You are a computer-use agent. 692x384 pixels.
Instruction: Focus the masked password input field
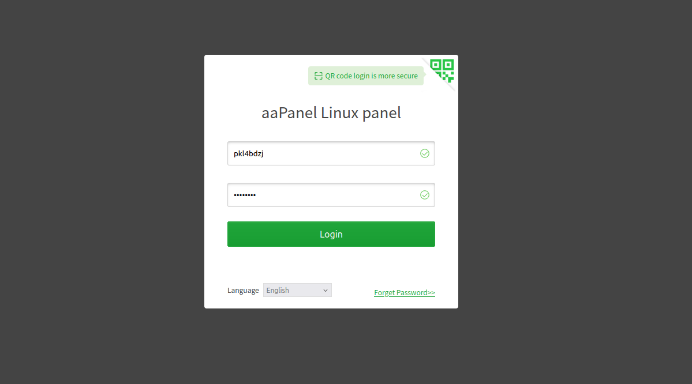pyautogui.click(x=331, y=195)
